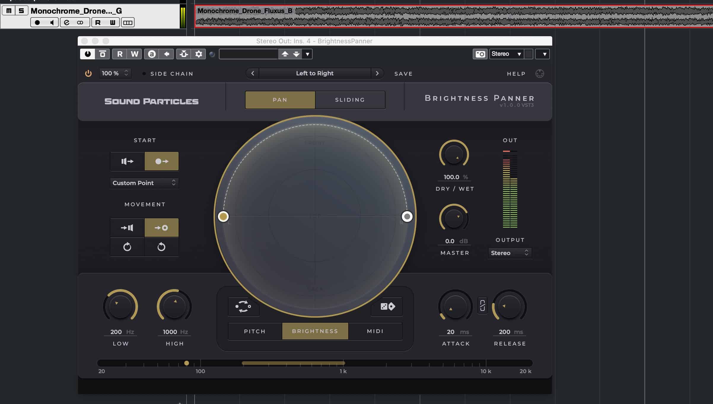The width and height of the screenshot is (713, 404).
Task: Click the 0.0 dB master value field
Action: tap(455, 241)
